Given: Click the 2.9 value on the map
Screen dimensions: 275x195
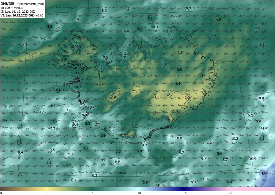Looking at the screenshot, I should (31, 56).
